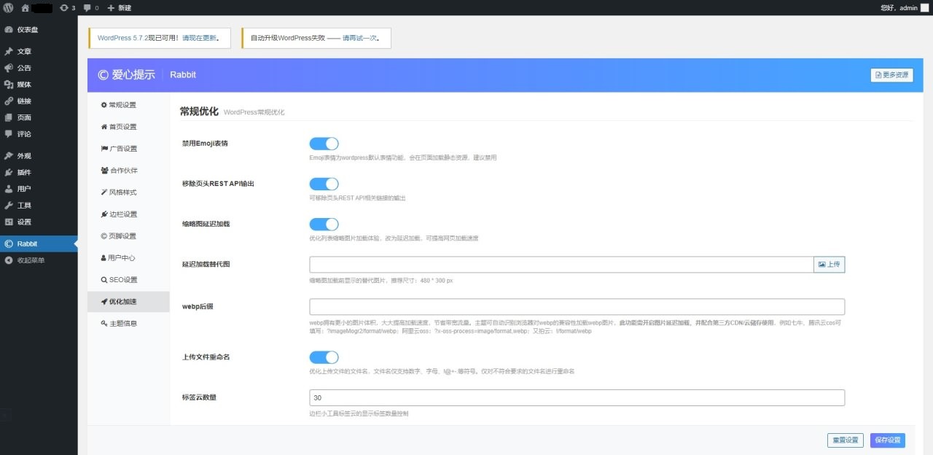Switch to 主题信息 tab
Screen dimensions: 933x455
pyautogui.click(x=128, y=323)
